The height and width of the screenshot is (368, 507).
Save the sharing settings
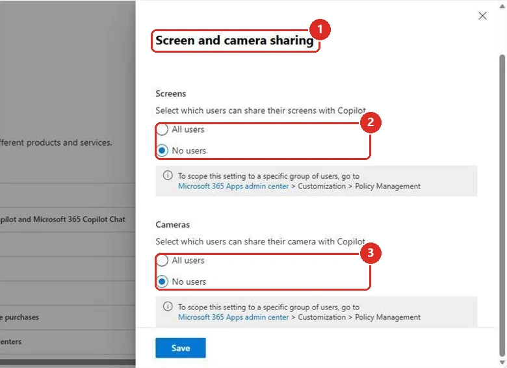(181, 348)
